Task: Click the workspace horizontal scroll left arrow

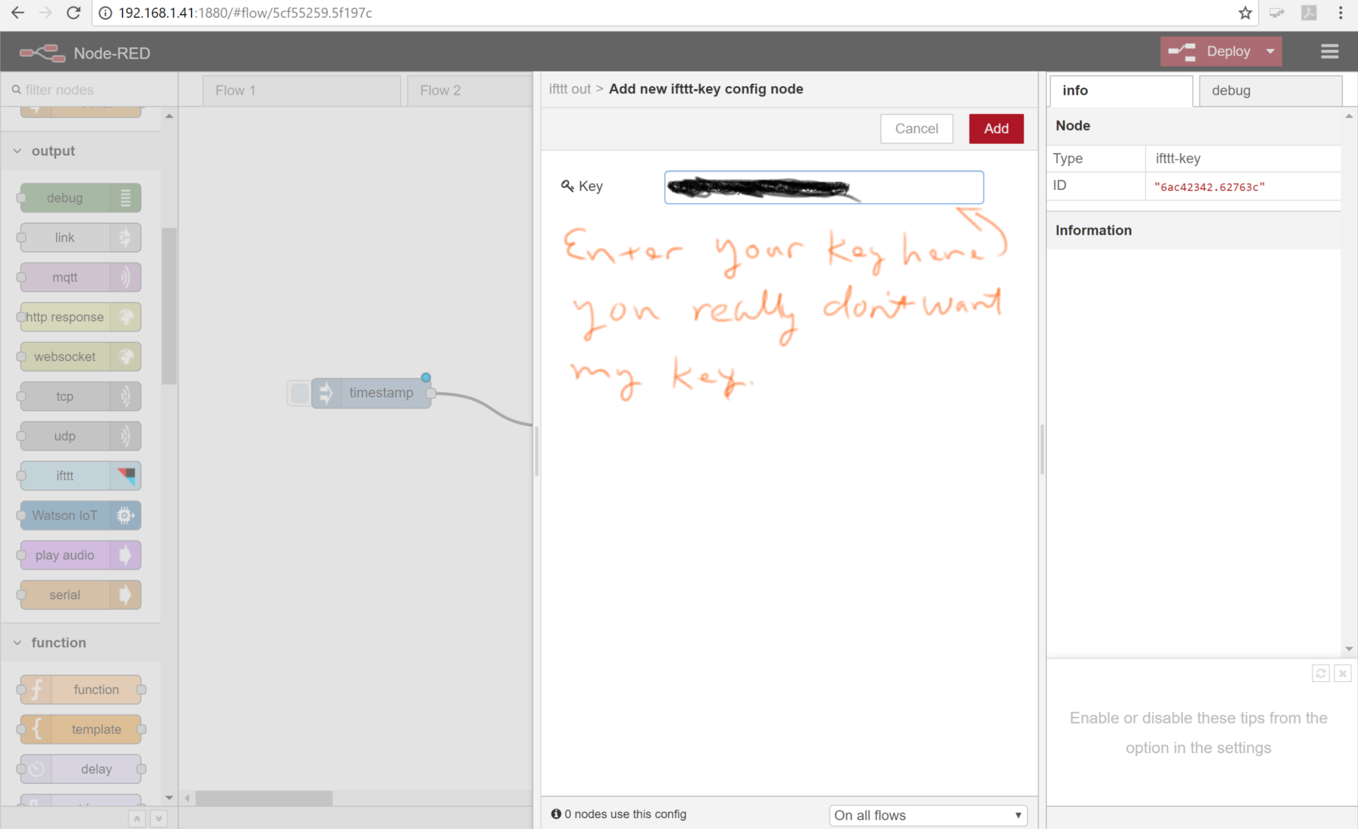Action: pyautogui.click(x=187, y=798)
